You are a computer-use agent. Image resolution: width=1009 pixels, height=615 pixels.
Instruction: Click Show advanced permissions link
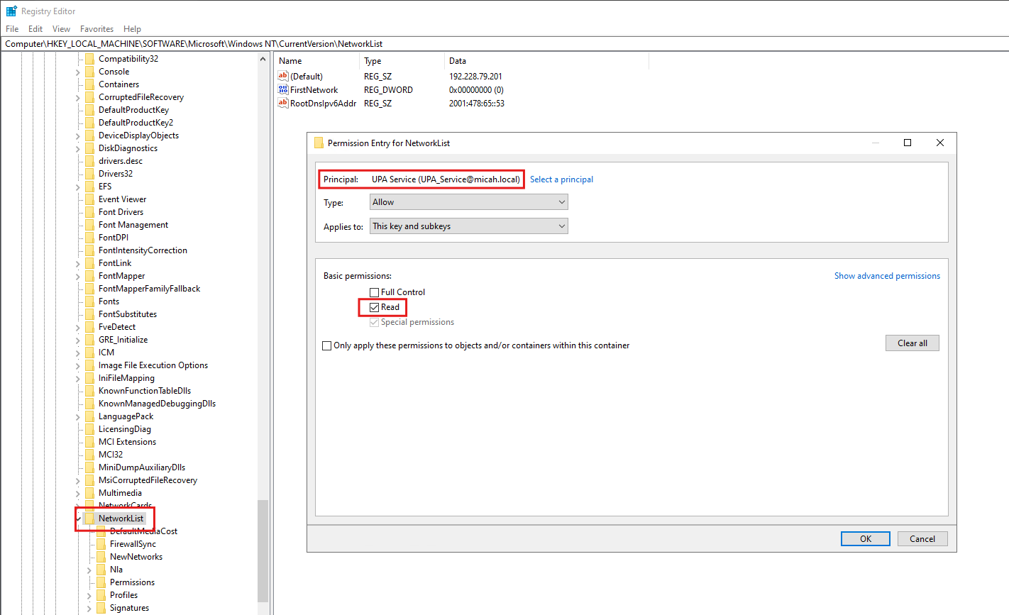point(887,276)
